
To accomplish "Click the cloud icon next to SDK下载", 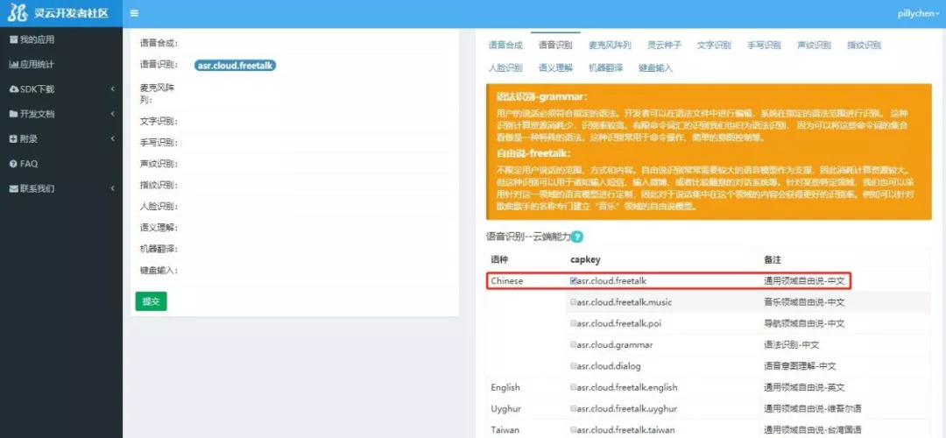I will 13,89.
